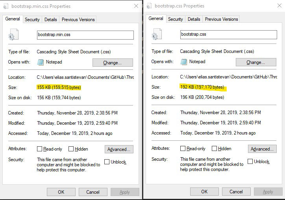This screenshot has width=285, height=200.
Task: Cancel the bootstrap.css Properties dialog
Action: [x=236, y=192]
